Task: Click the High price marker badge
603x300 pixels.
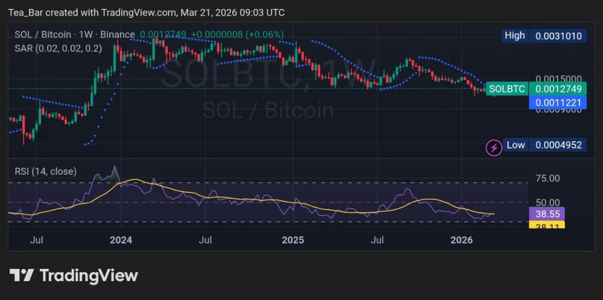Action: [544, 35]
